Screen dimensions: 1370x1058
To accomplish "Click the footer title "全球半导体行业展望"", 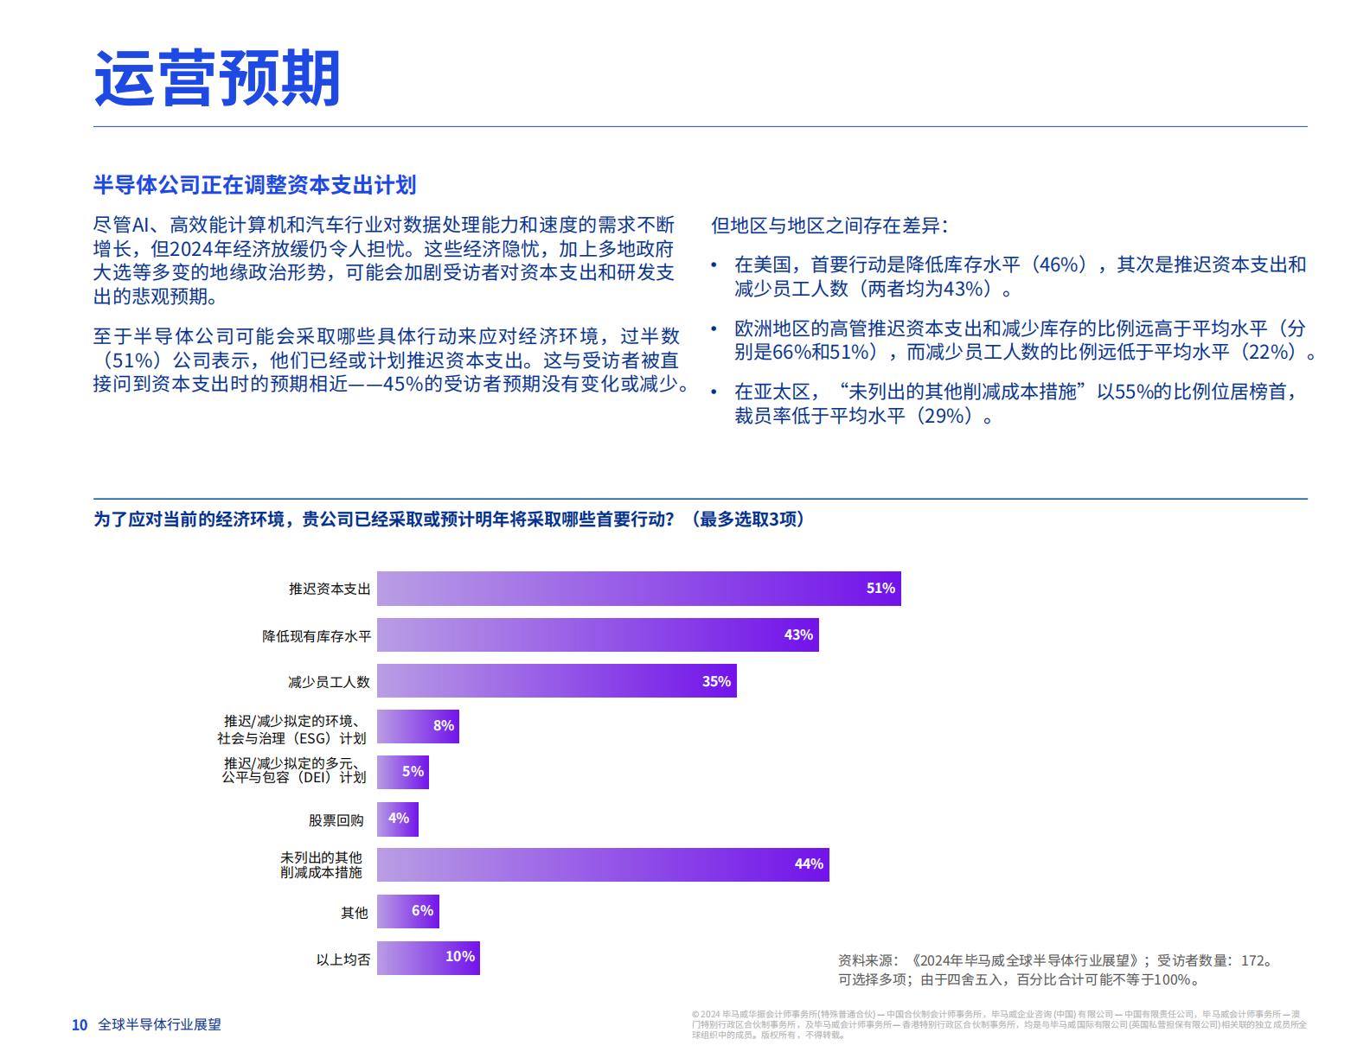I will click(x=160, y=1025).
